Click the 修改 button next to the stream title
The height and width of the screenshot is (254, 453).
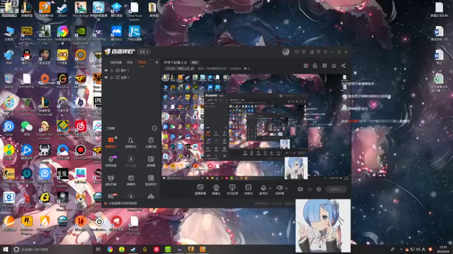[195, 63]
